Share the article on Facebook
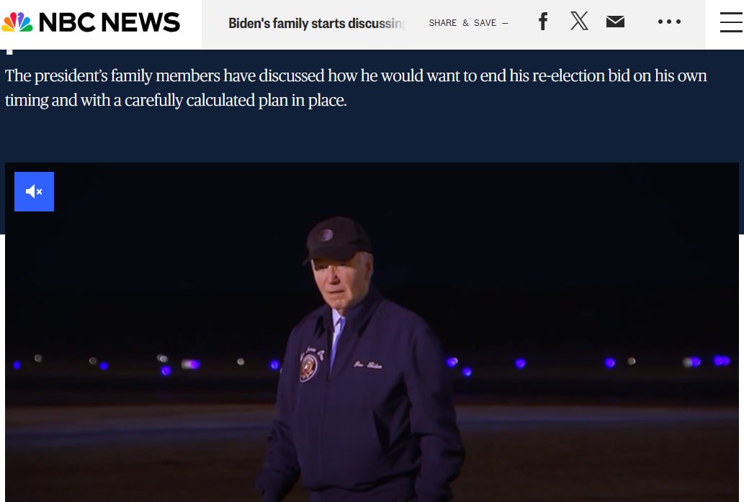The image size is (744, 502). pyautogui.click(x=543, y=22)
